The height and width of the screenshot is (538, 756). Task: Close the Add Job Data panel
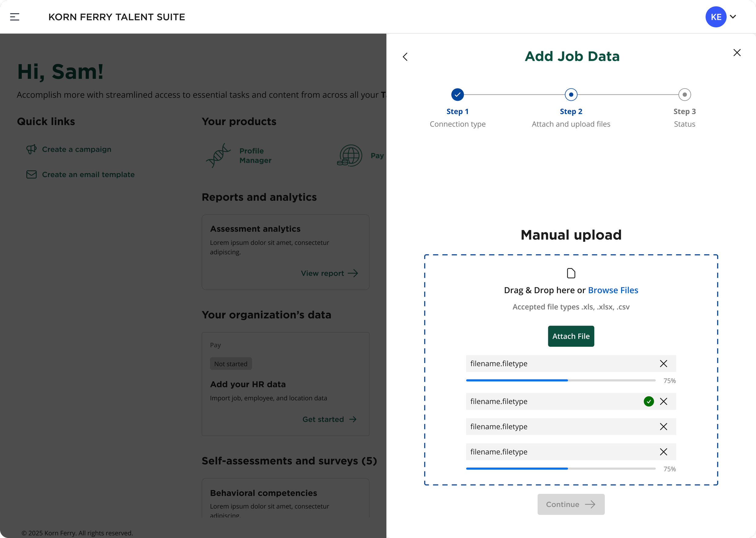point(737,52)
